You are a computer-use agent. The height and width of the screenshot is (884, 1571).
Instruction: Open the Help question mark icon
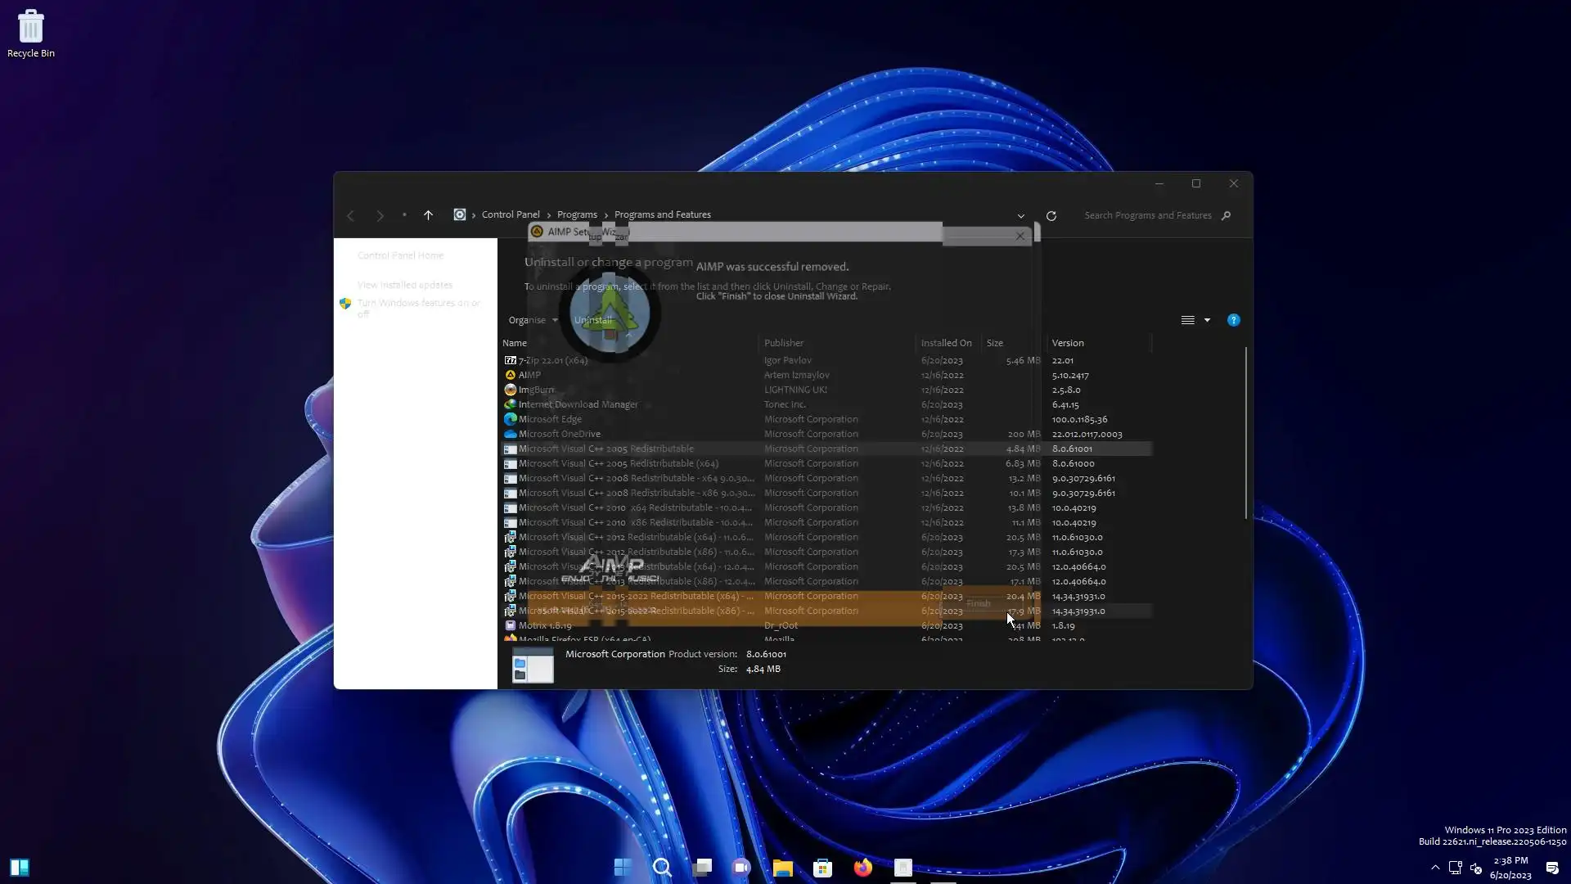[1233, 320]
